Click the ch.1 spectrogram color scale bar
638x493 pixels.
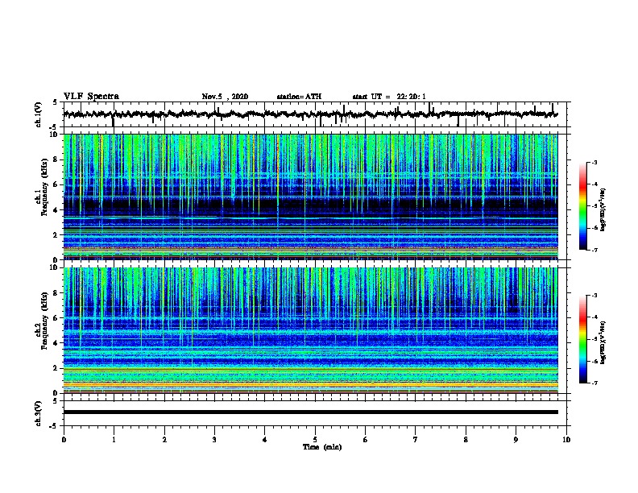582,206
